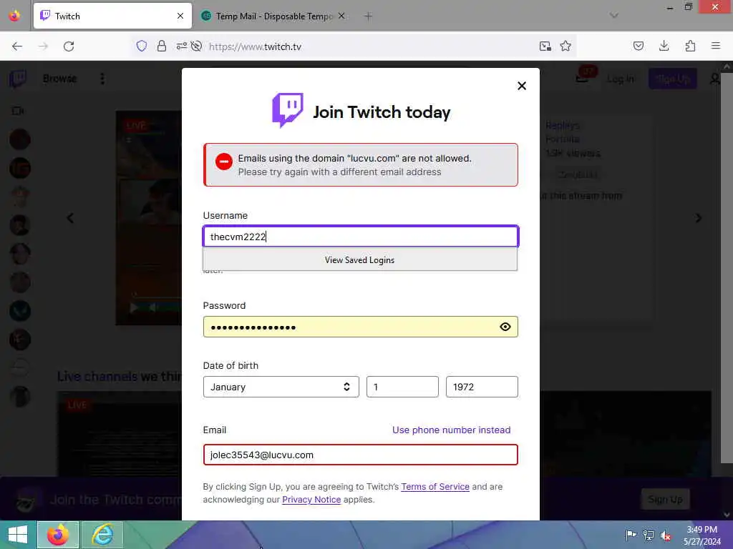
Task: Click the muted volume tray icon
Action: coord(666,536)
